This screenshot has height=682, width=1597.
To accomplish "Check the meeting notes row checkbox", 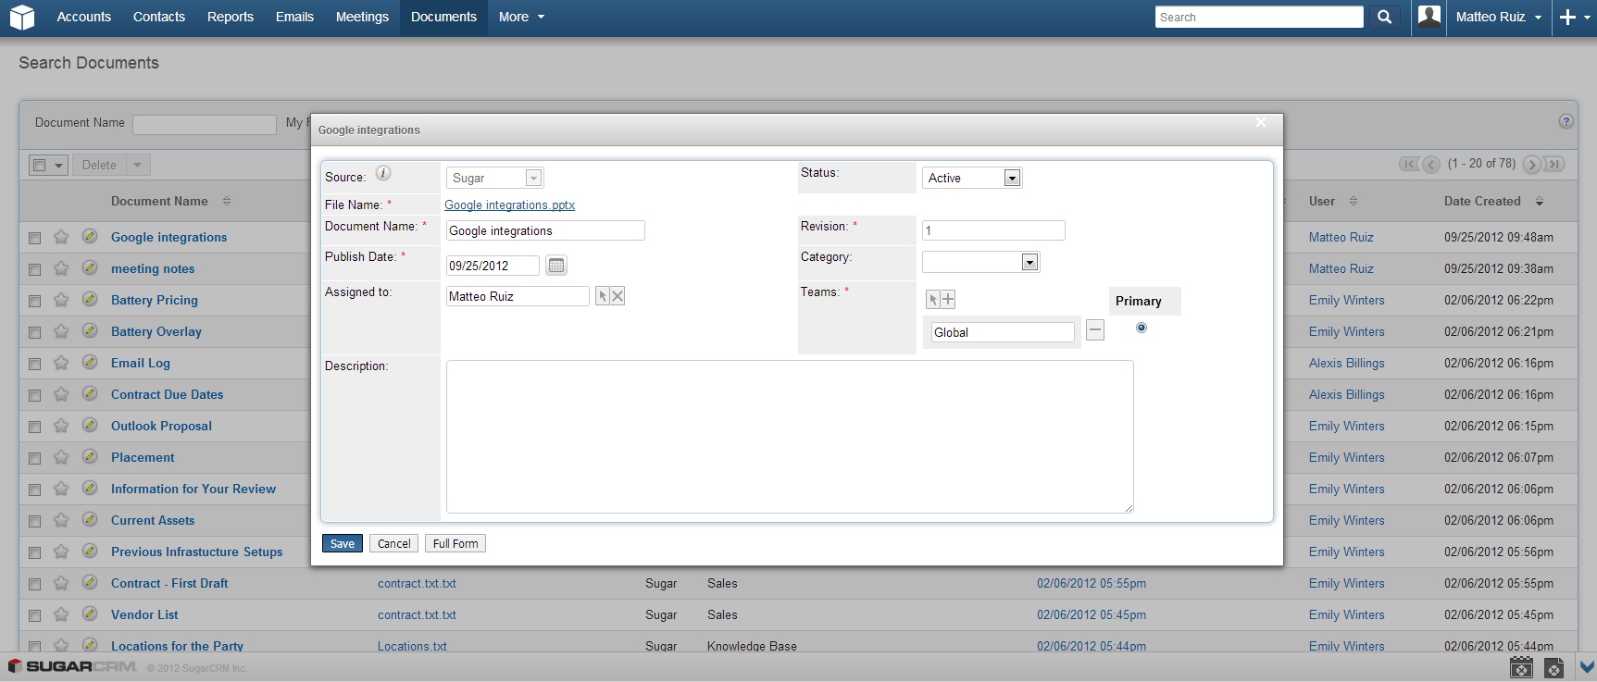I will [x=34, y=269].
